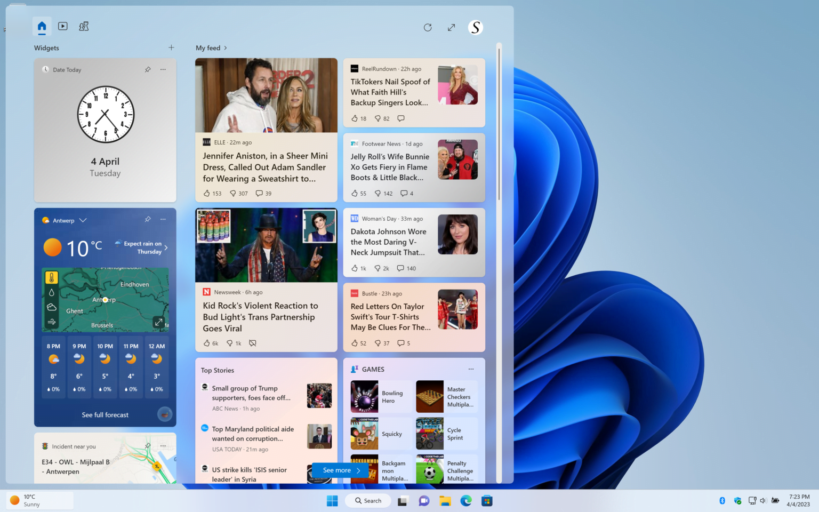Image resolution: width=819 pixels, height=512 pixels.
Task: Expand the widget board to full screen
Action: click(451, 27)
